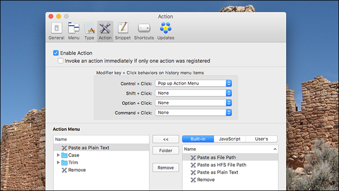Open the General preferences pane
The width and height of the screenshot is (339, 191).
[x=56, y=31]
